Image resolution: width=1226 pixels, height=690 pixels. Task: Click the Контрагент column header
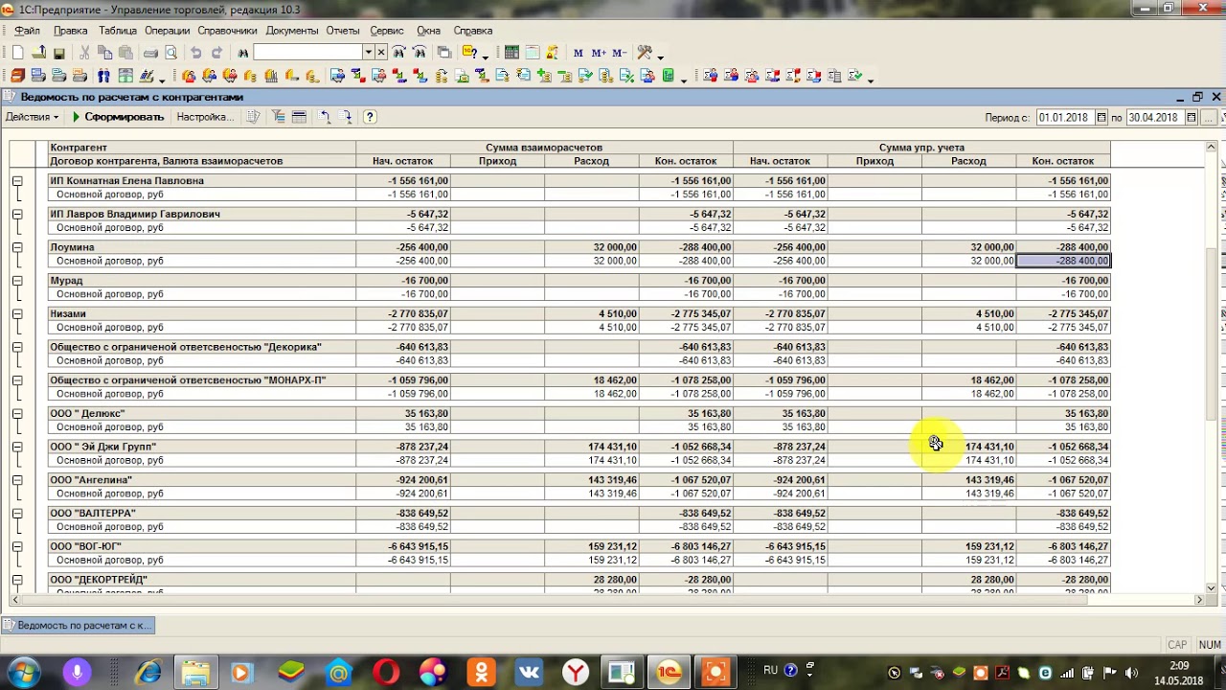[x=201, y=148]
